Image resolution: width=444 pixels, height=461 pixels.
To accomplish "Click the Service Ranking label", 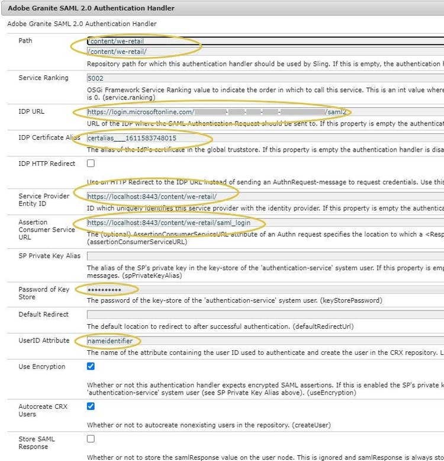I will [x=43, y=78].
